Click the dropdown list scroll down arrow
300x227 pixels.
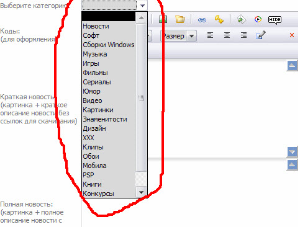141,192
